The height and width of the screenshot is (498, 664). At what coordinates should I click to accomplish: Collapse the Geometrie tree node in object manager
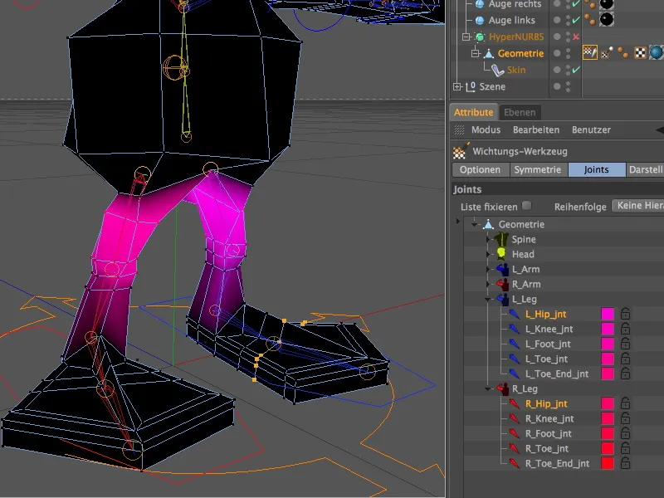click(x=476, y=54)
